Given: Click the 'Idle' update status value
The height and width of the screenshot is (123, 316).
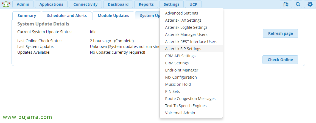Looking at the screenshot, I should coord(93,32).
